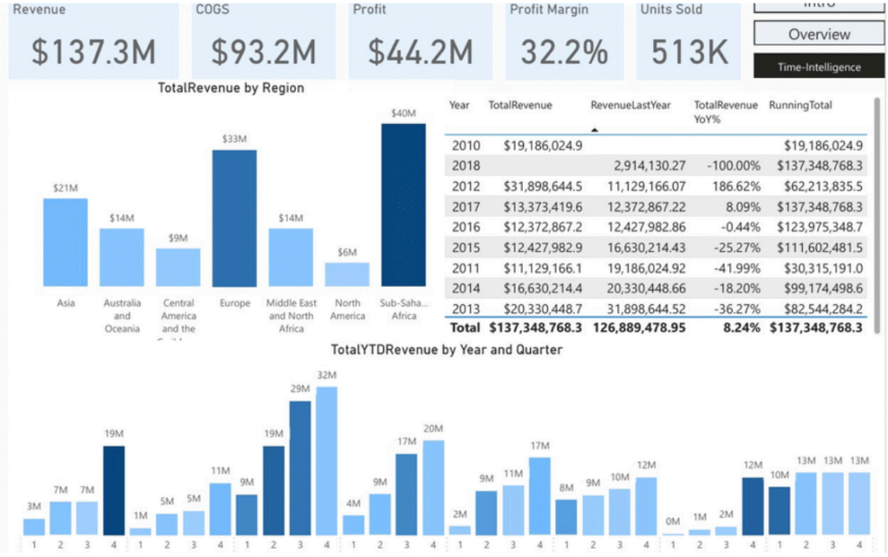Select the 20M bar in YTD chart
This screenshot has height=557, width=888.
pyautogui.click(x=433, y=487)
